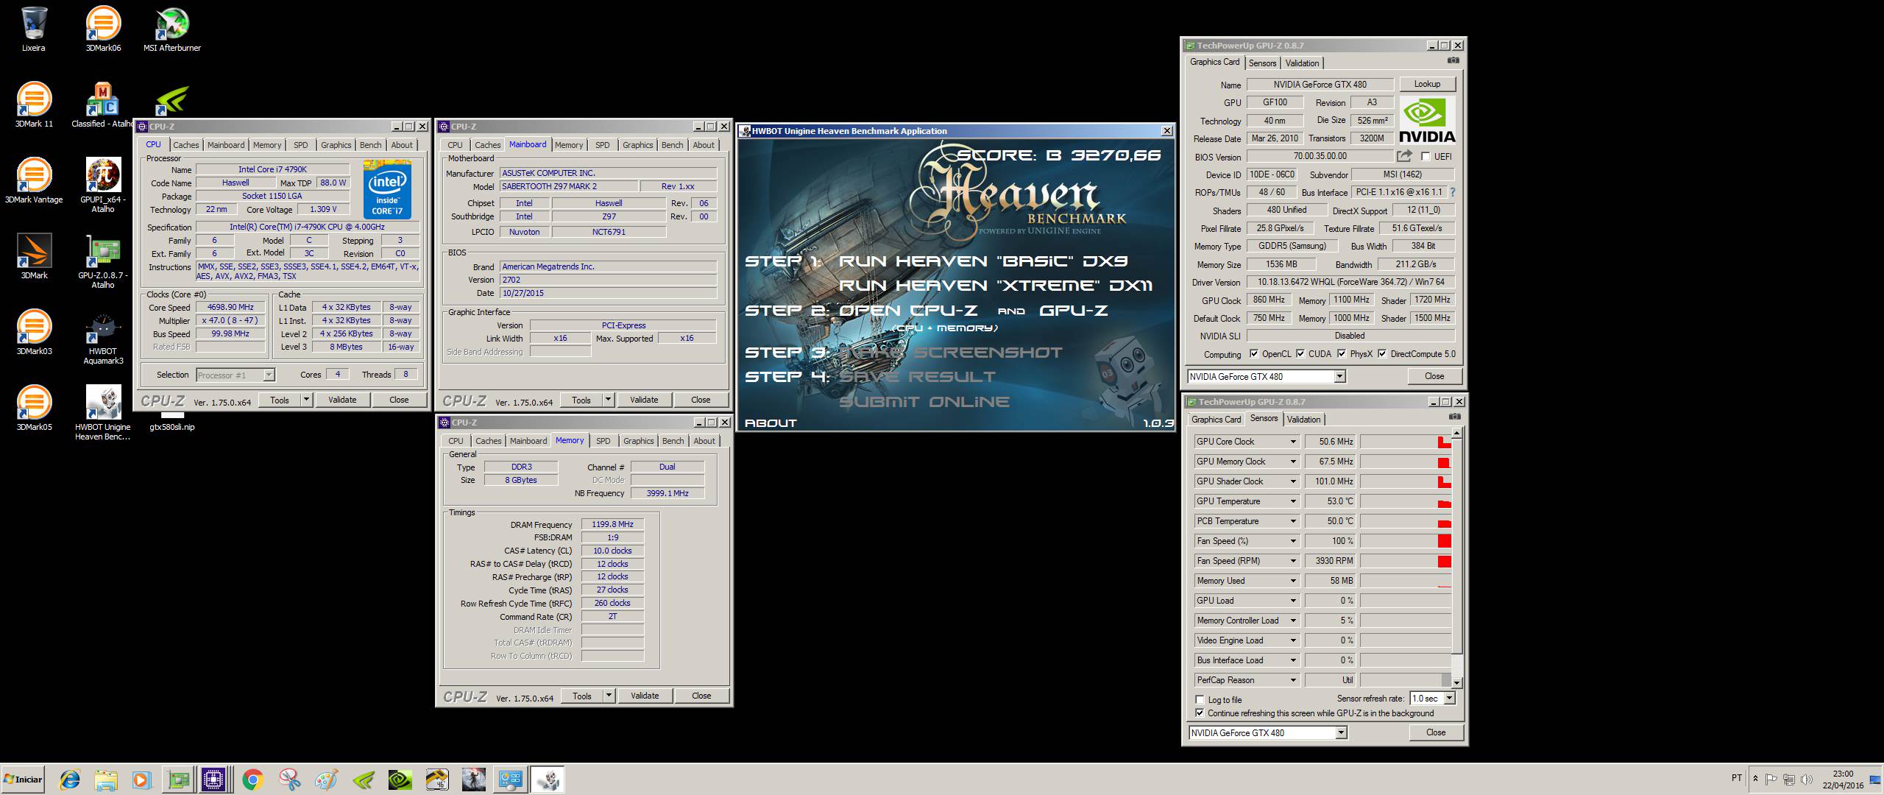
Task: Switch to GPU-Z in the taskbar
Action: pyautogui.click(x=178, y=780)
